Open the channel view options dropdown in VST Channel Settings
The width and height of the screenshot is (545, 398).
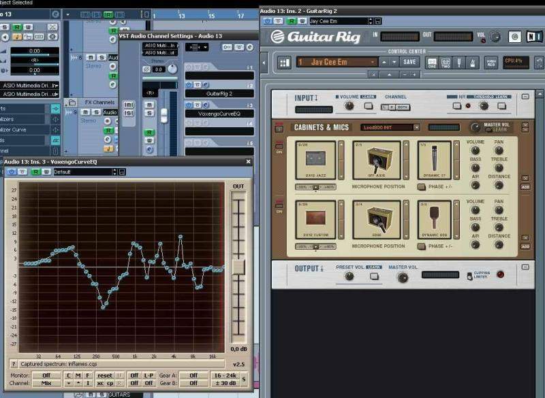pos(197,47)
